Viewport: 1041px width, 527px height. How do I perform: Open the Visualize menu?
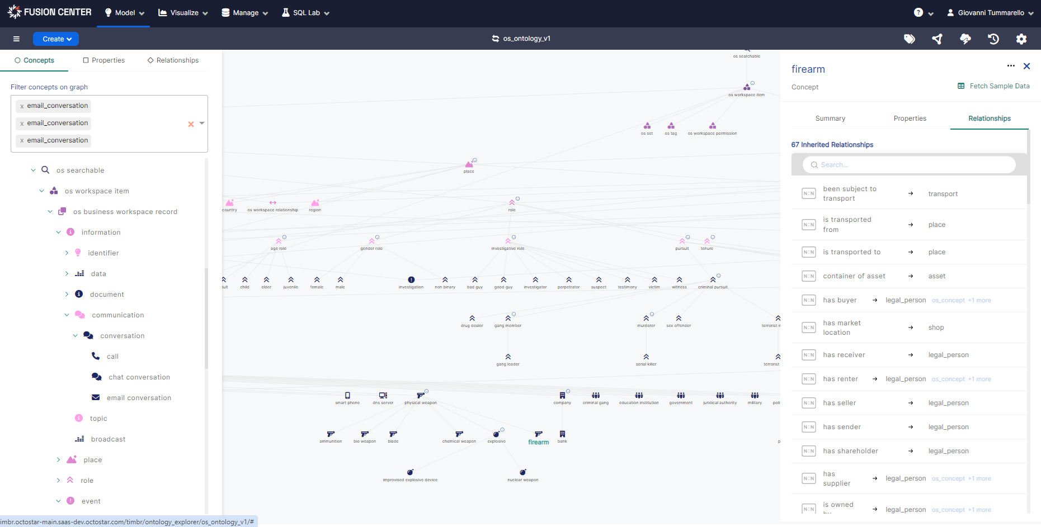pos(183,12)
